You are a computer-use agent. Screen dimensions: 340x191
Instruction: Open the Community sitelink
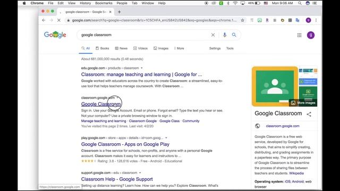191,121
